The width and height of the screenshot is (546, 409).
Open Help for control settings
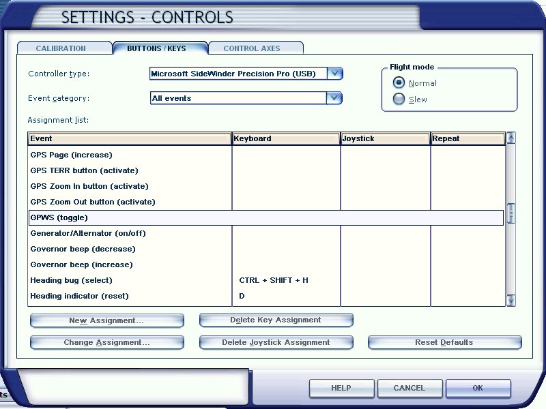[341, 388]
